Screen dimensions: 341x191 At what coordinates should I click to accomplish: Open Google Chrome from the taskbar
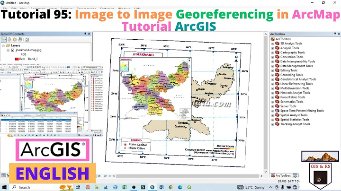(x=170, y=187)
